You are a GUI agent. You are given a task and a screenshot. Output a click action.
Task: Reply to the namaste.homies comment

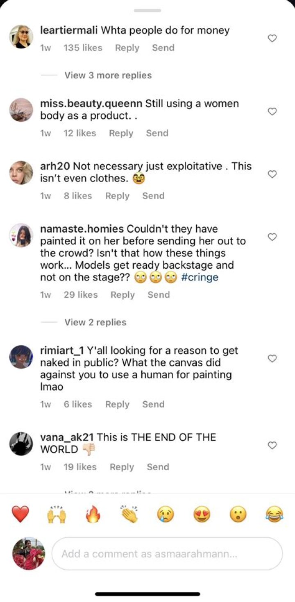123,295
